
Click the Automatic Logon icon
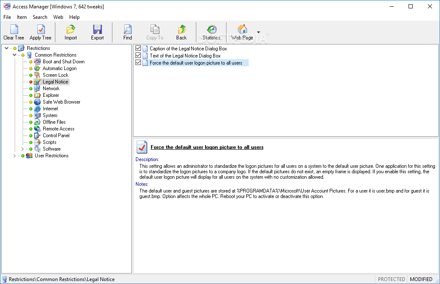pos(37,68)
